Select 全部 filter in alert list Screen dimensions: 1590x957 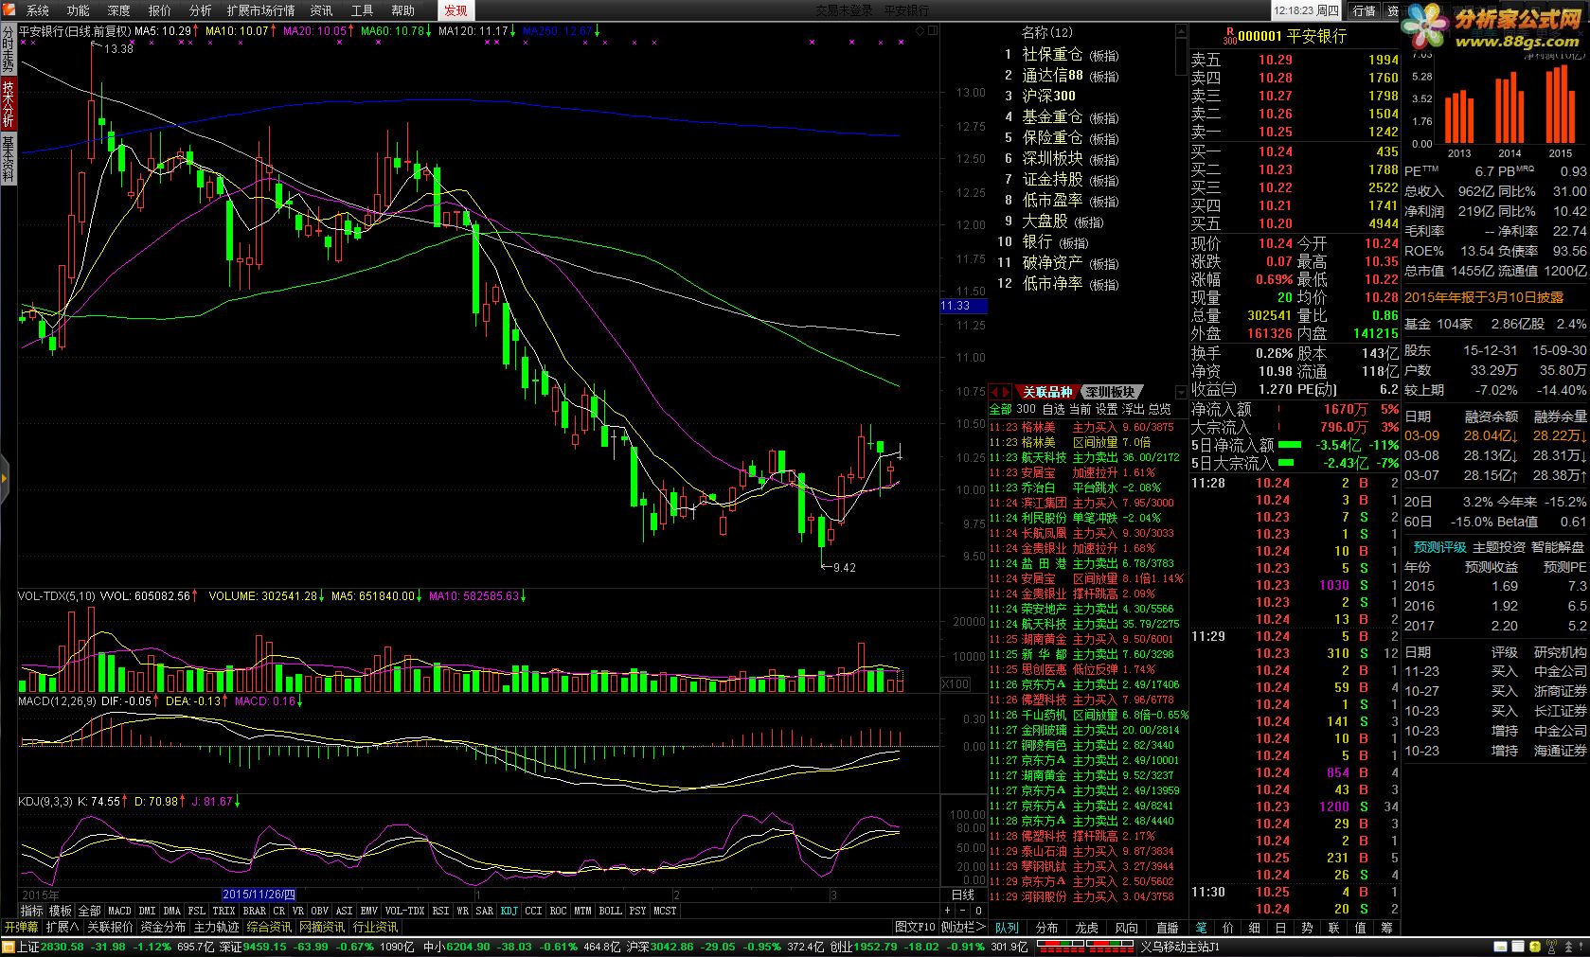(1001, 409)
